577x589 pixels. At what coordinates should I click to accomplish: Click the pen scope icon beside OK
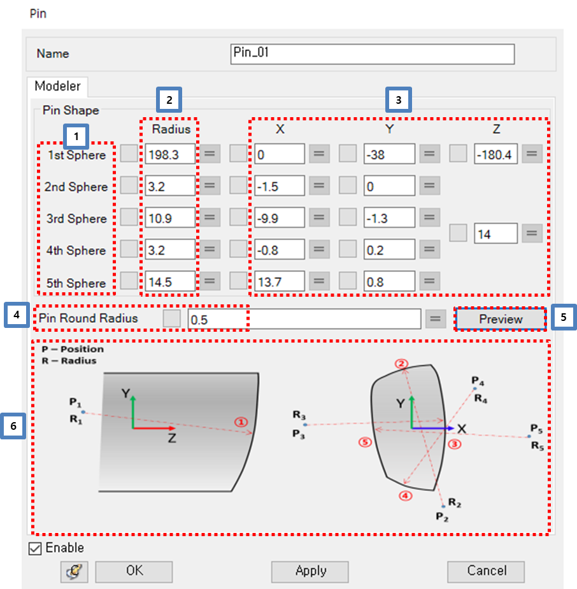click(73, 571)
